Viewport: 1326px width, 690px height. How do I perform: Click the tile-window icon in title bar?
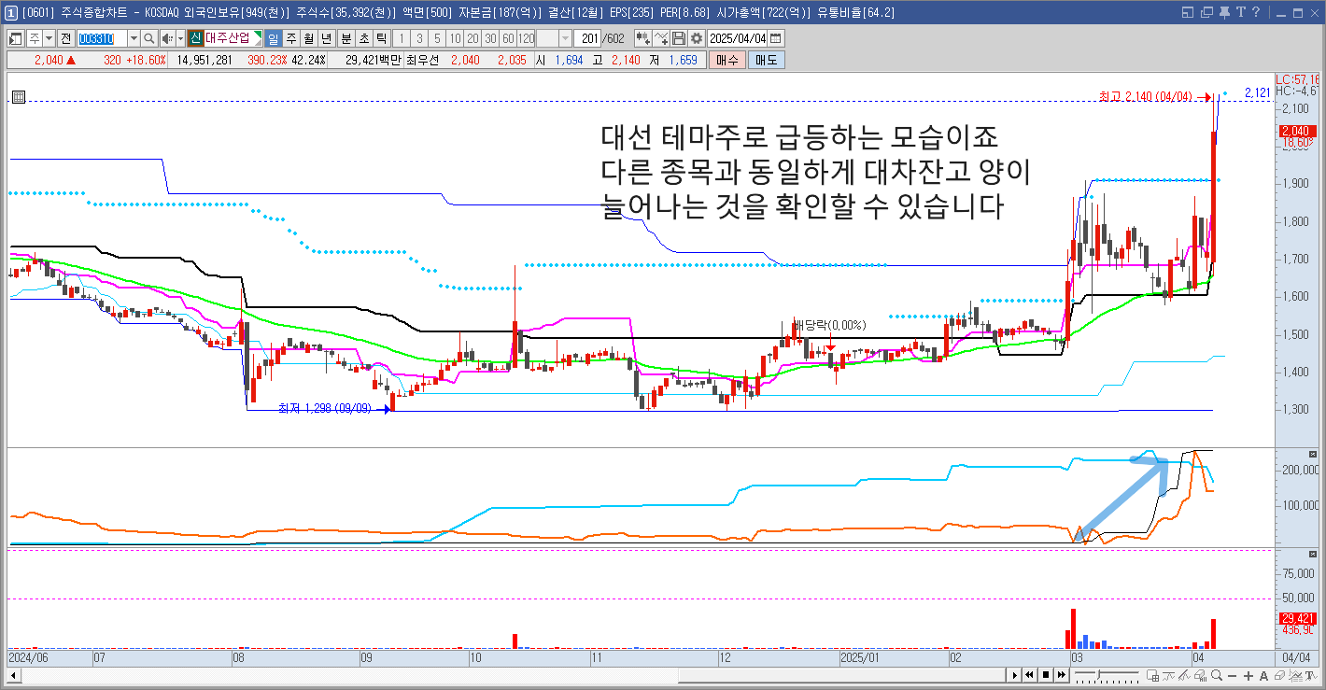[1187, 12]
